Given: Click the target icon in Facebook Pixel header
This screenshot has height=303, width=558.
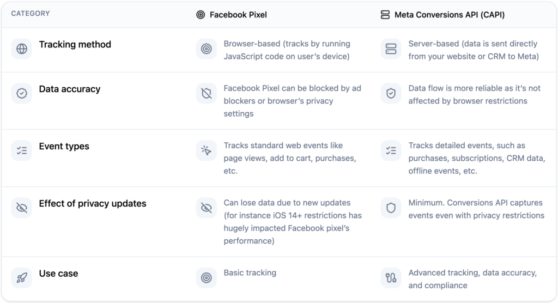Looking at the screenshot, I should [201, 15].
